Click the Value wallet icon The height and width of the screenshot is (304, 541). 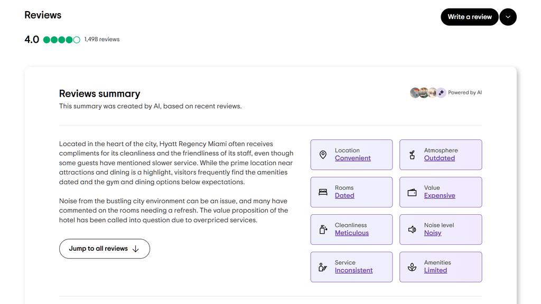(412, 192)
